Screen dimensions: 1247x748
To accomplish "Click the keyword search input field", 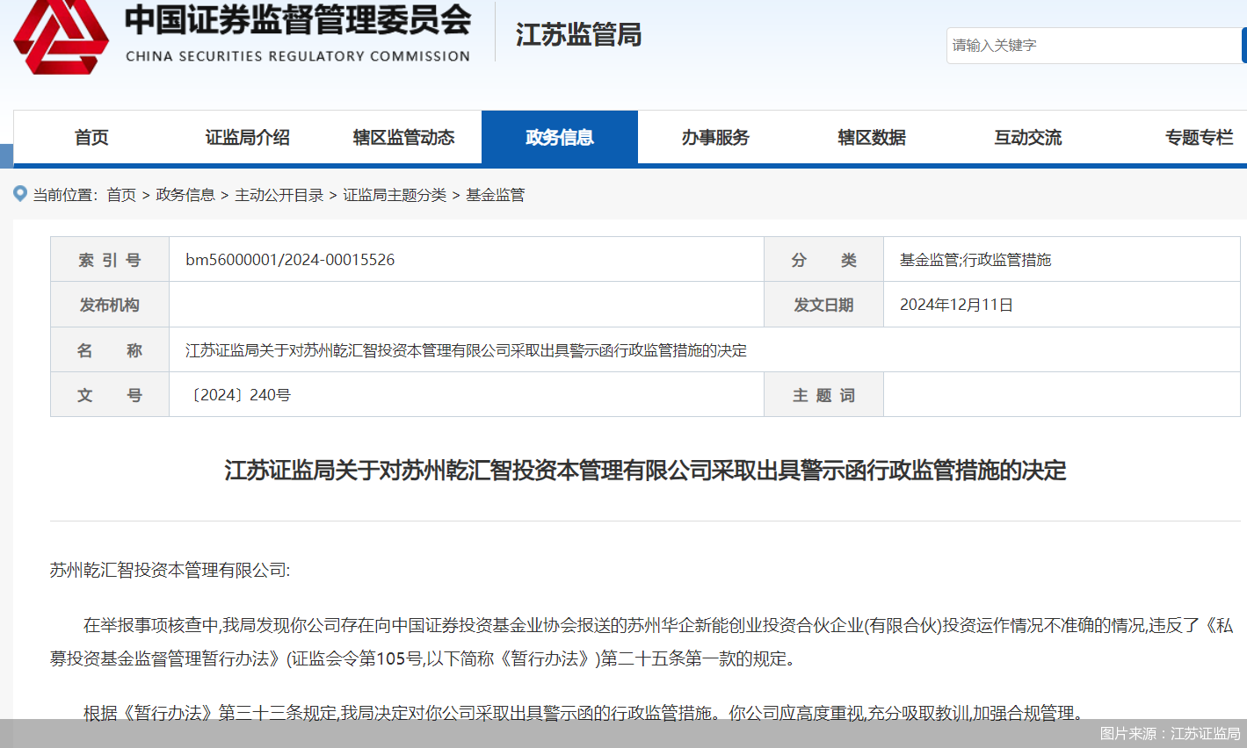I will pyautogui.click(x=1094, y=45).
